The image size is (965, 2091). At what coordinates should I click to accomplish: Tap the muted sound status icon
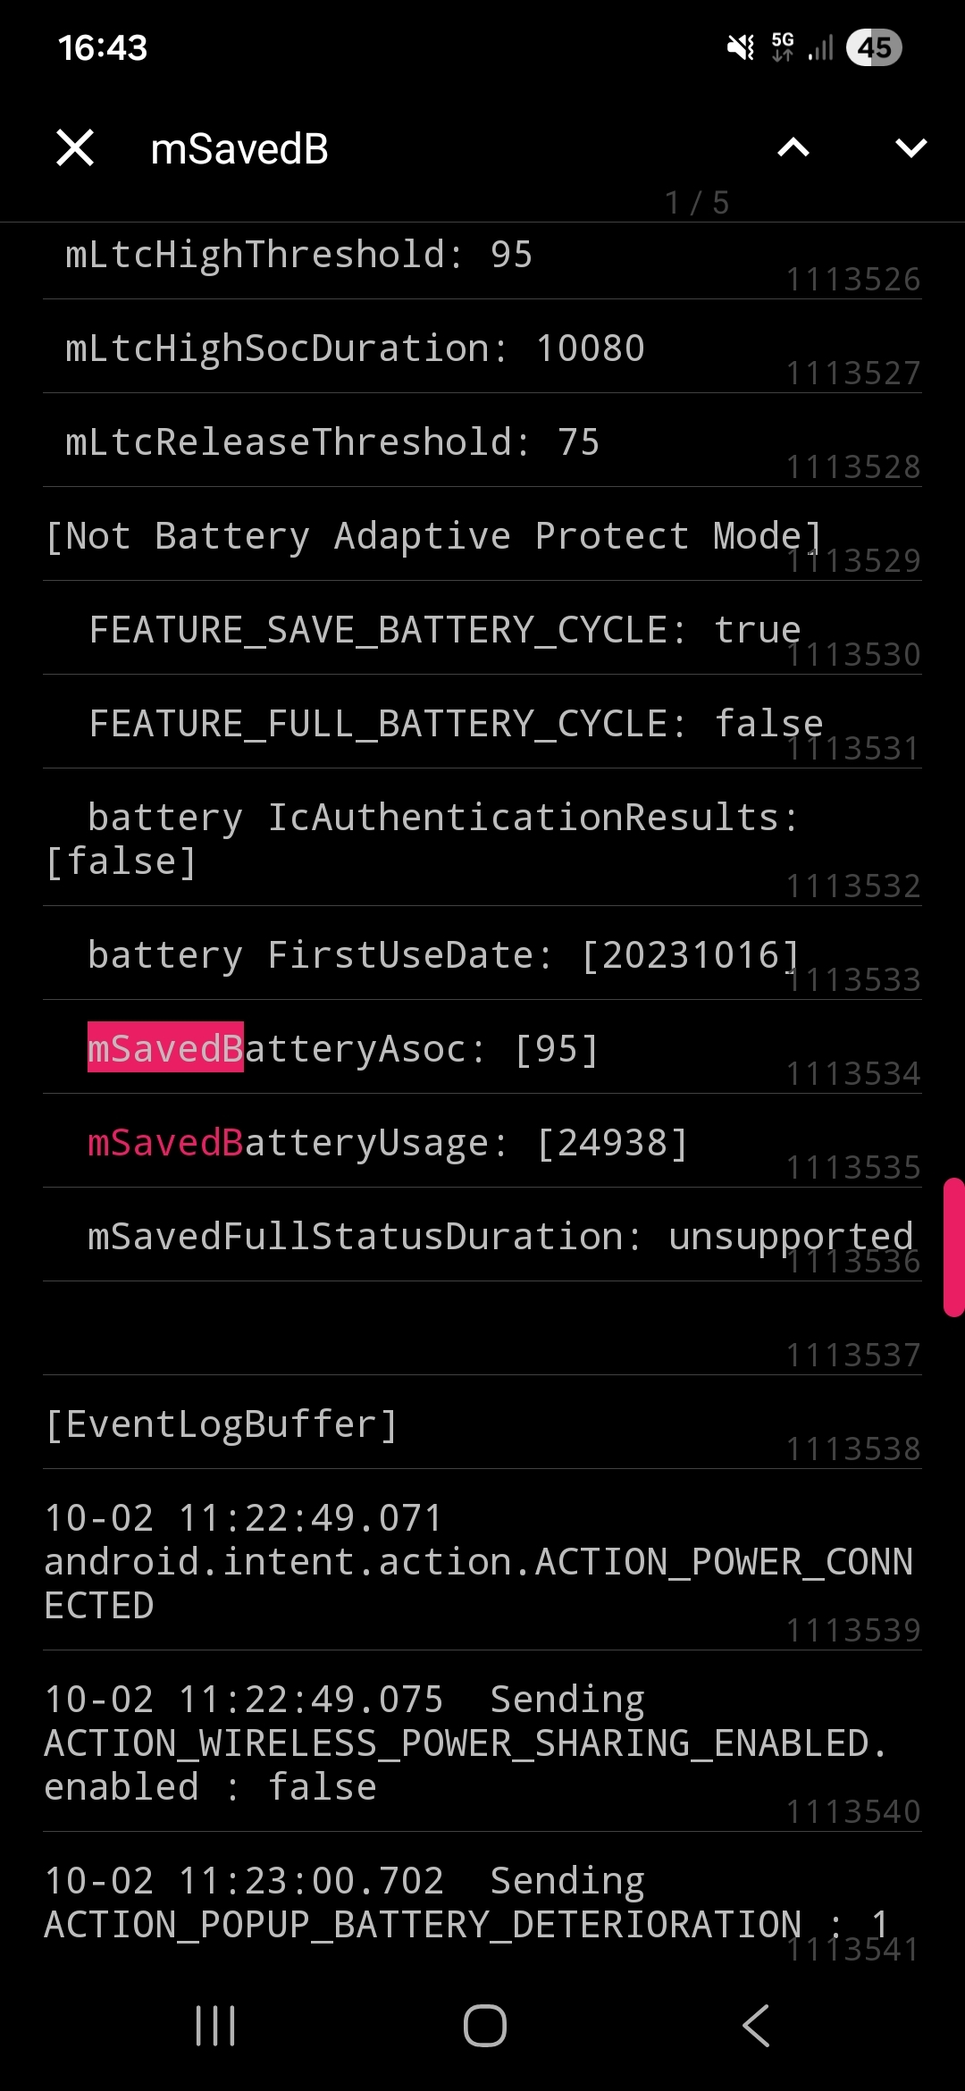click(x=741, y=47)
